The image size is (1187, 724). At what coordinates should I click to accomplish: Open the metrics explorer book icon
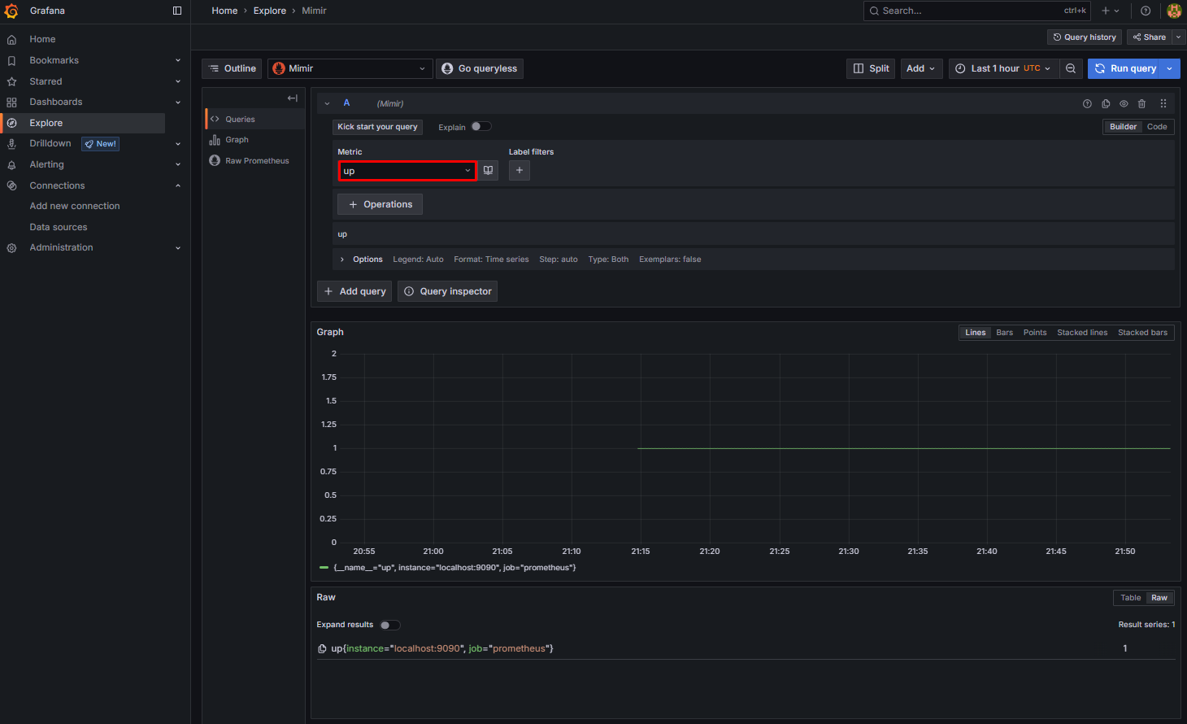(x=487, y=170)
